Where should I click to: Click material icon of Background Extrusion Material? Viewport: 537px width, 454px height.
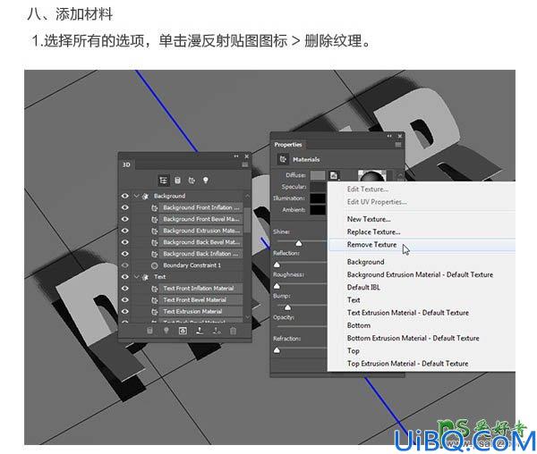point(155,231)
